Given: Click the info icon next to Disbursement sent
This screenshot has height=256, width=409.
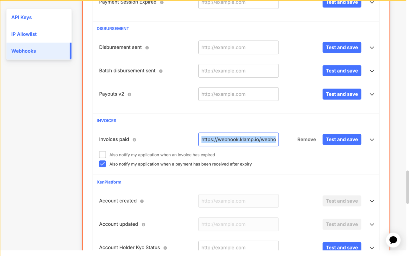Looking at the screenshot, I should 147,47.
